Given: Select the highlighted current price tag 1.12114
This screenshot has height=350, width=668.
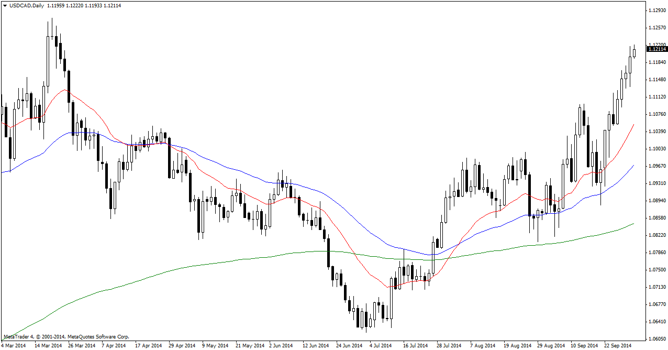Looking at the screenshot, I should point(657,49).
